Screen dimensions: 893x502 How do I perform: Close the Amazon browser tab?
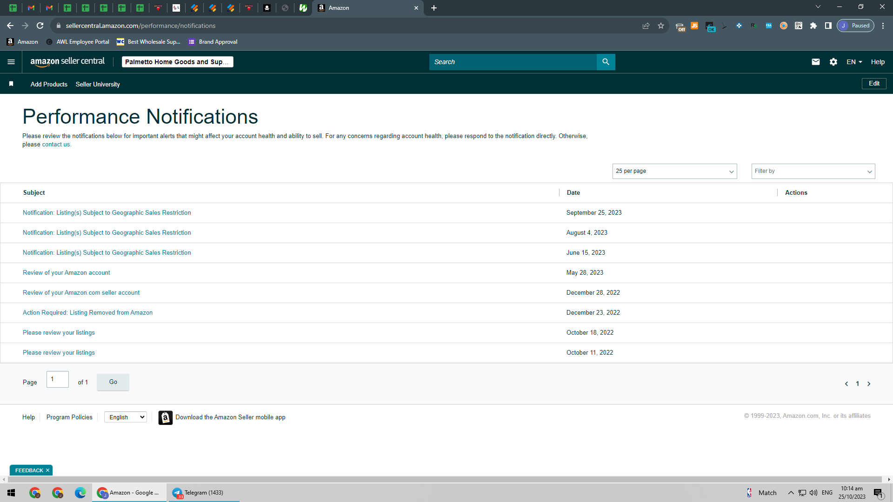(x=416, y=8)
